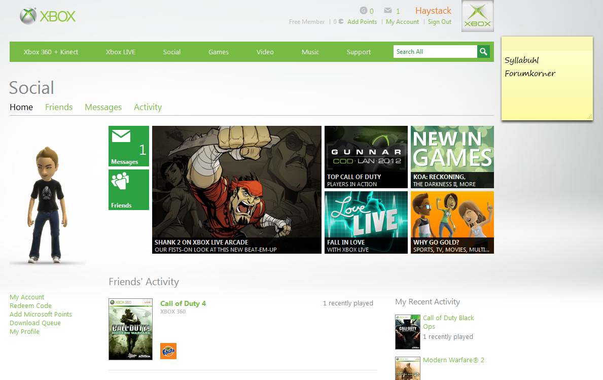Click the Black Ops box art thumbnail

click(x=408, y=332)
